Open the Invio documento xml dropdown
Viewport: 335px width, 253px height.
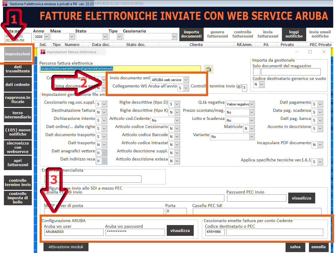tap(186, 80)
